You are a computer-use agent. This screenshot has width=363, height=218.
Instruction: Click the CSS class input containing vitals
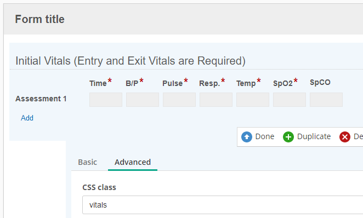tap(223, 205)
